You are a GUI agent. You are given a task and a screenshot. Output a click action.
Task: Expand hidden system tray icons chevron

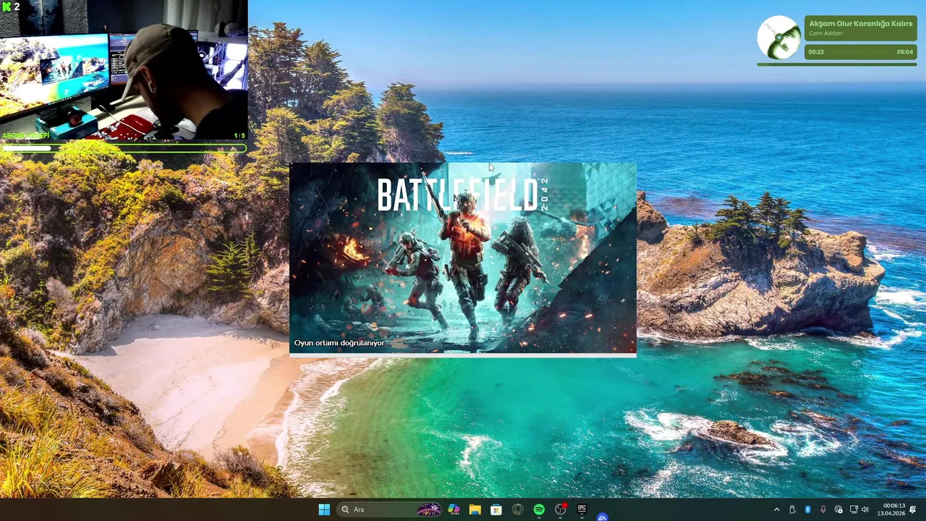777,509
